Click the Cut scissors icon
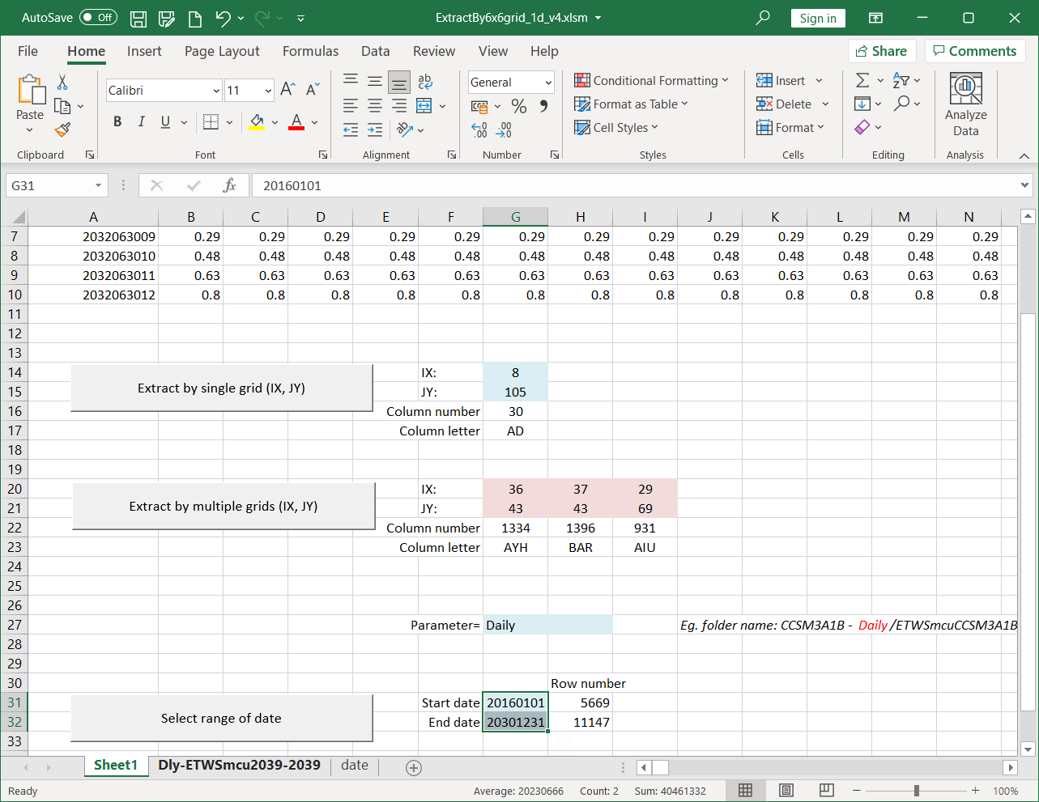Viewport: 1039px width, 802px height. 62,82
